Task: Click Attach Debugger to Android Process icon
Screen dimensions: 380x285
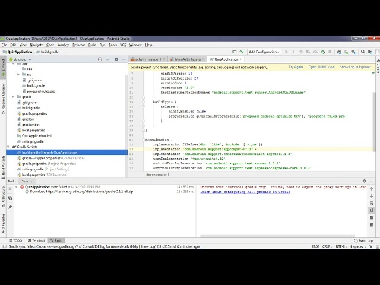Action: [x=322, y=52]
